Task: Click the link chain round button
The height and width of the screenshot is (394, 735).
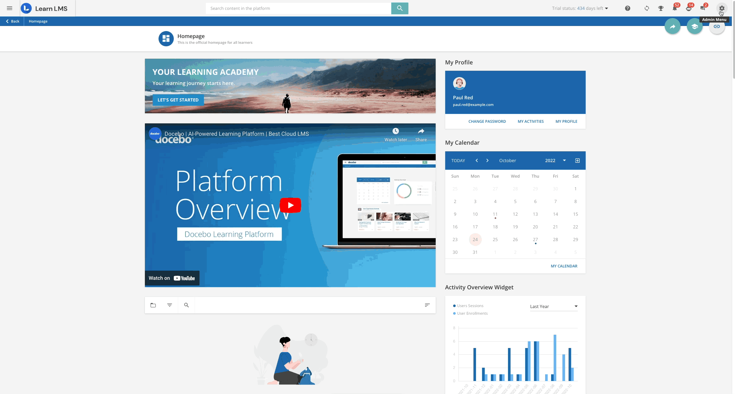Action: tap(717, 27)
